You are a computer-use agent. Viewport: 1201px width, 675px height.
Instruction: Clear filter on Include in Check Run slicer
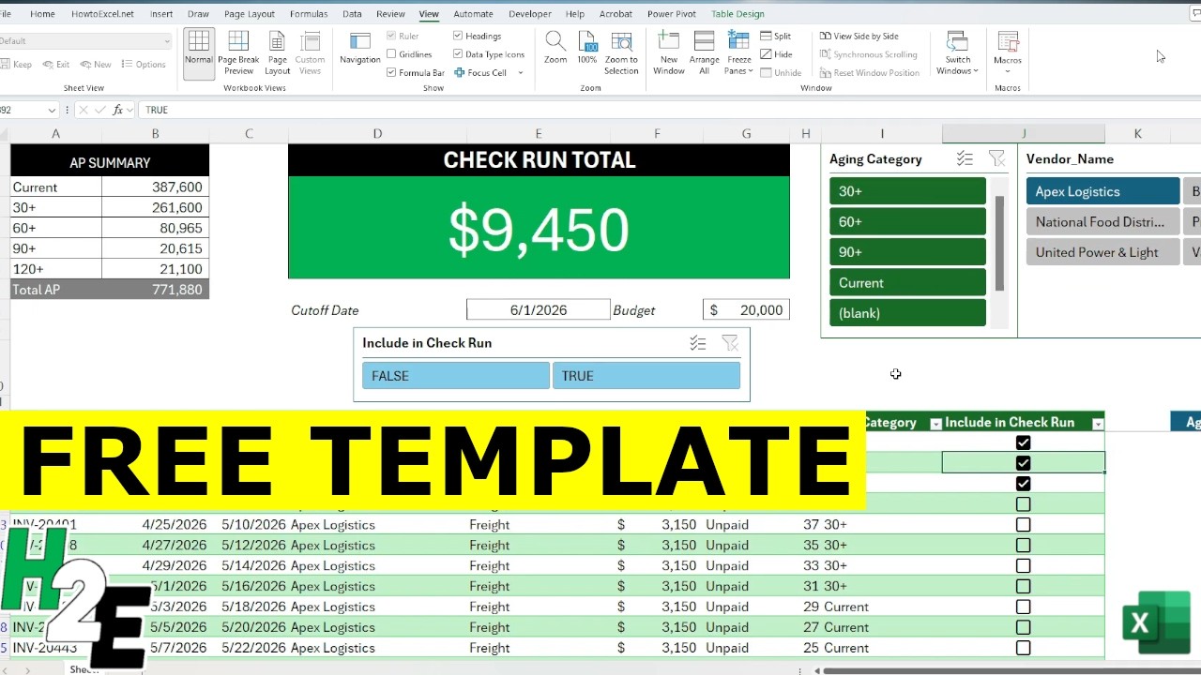[730, 343]
